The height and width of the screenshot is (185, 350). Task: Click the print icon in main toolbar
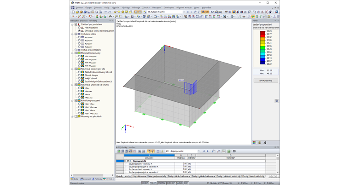[97, 12]
